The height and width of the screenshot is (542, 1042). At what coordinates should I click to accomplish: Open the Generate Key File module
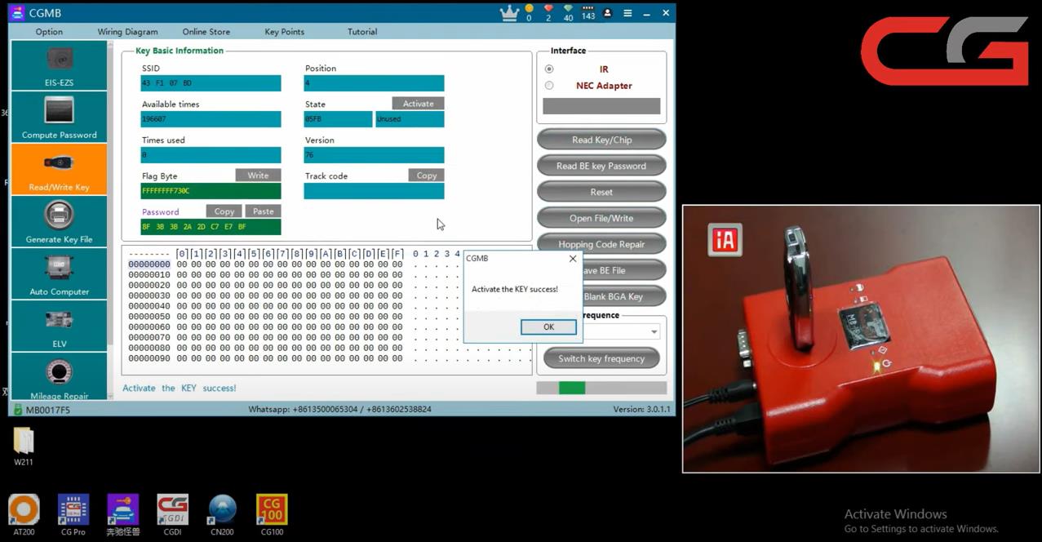(59, 222)
